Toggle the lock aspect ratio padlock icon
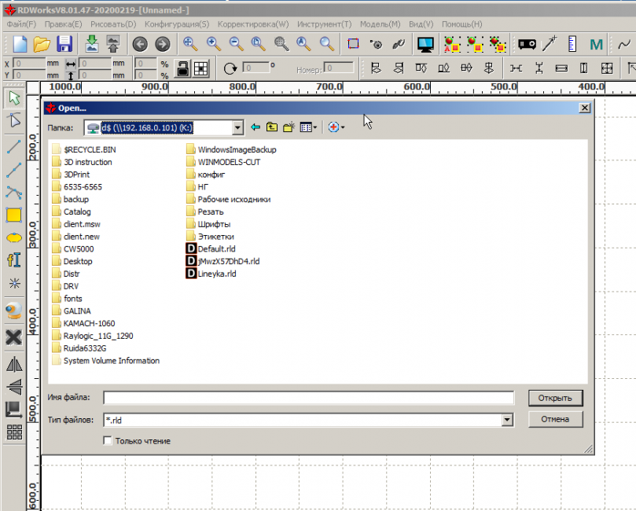The width and height of the screenshot is (636, 511). point(182,68)
